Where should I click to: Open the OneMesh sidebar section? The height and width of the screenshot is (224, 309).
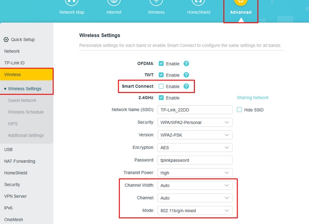pyautogui.click(x=14, y=220)
